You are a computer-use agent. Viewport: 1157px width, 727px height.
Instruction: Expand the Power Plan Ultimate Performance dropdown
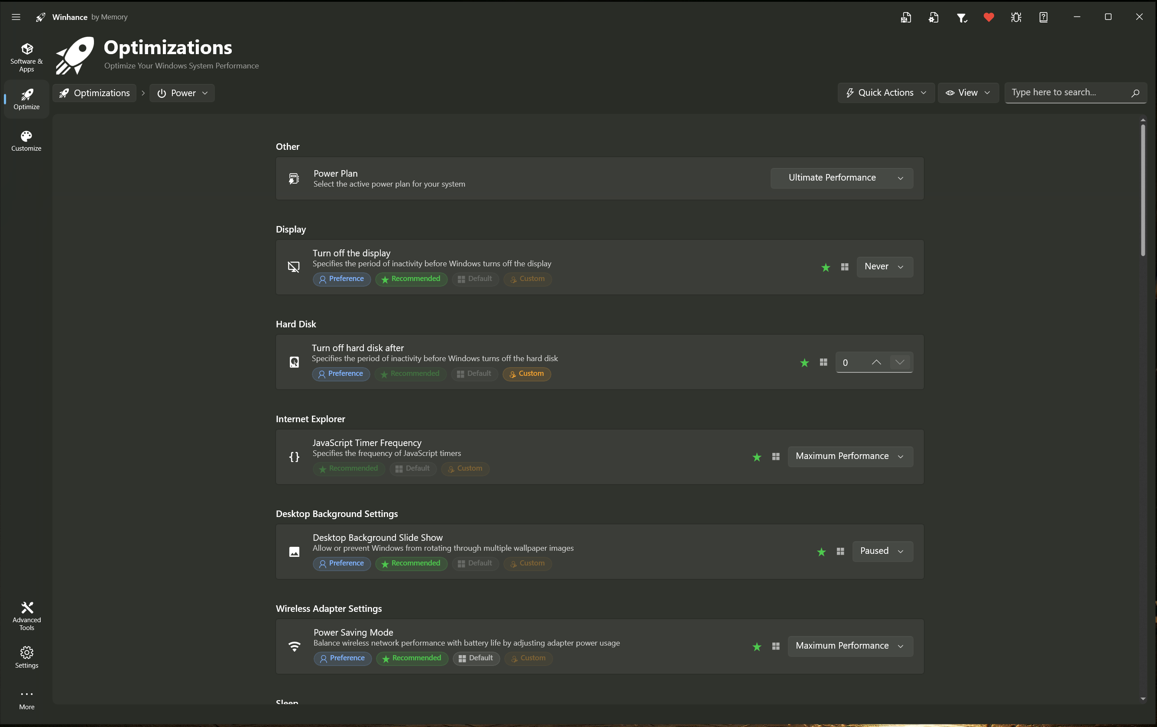click(x=841, y=178)
